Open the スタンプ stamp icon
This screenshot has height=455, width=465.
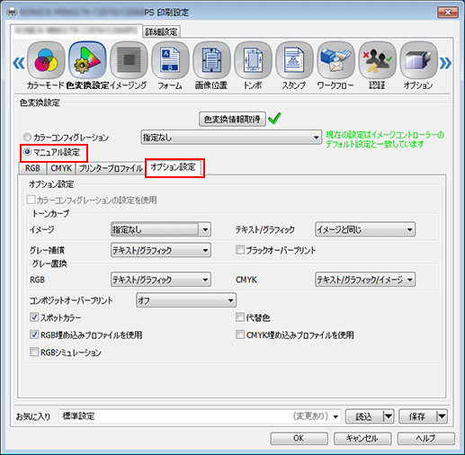(x=294, y=60)
